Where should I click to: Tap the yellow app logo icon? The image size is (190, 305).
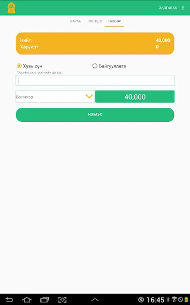(11, 8)
